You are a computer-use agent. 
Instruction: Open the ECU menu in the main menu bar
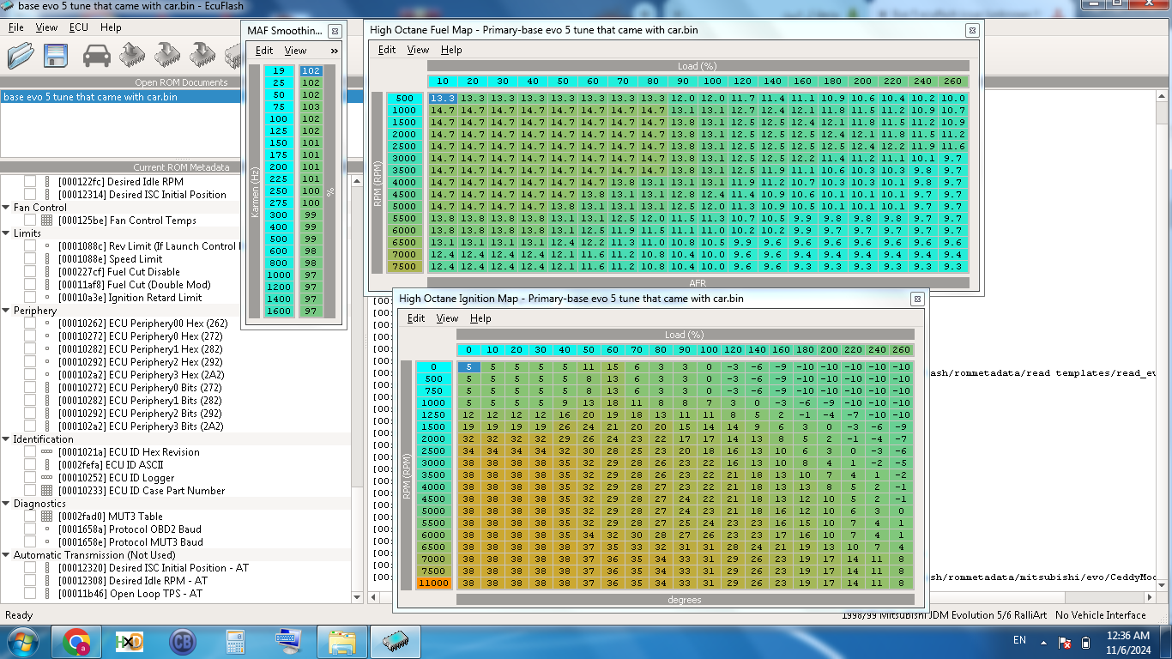click(x=78, y=27)
